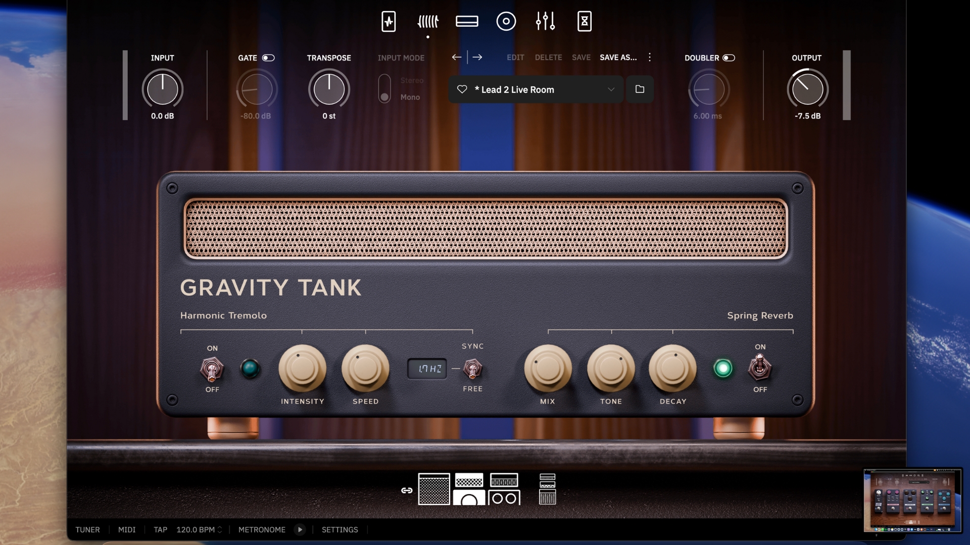Select the amp head icon in the toolbar

[467, 21]
